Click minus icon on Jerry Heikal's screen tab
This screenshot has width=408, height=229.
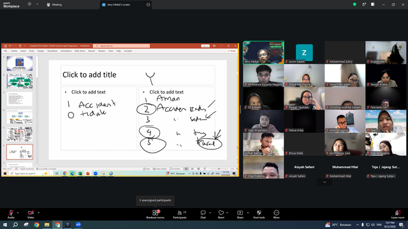click(149, 4)
